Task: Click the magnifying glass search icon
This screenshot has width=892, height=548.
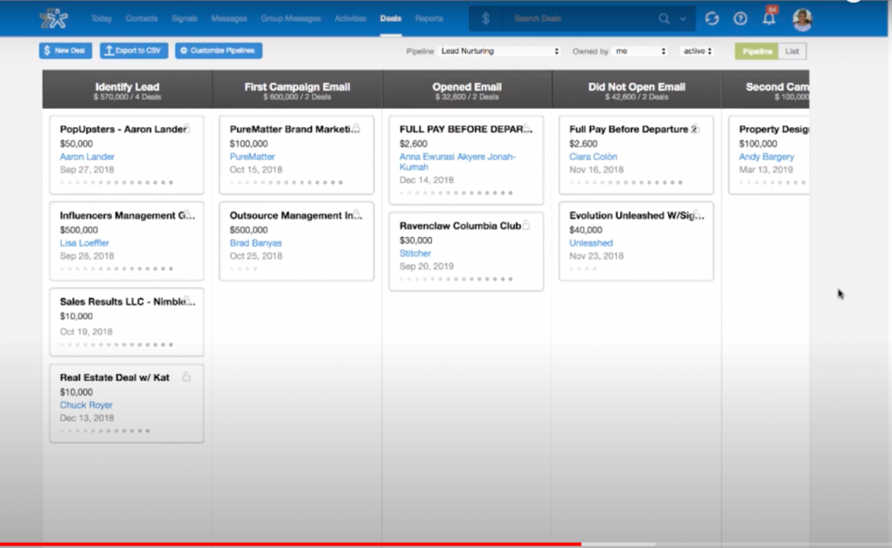Action: (x=664, y=19)
